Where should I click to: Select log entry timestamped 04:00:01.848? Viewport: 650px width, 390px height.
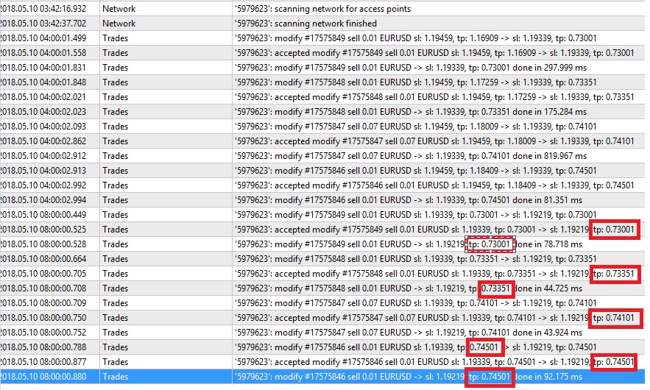pyautogui.click(x=322, y=82)
